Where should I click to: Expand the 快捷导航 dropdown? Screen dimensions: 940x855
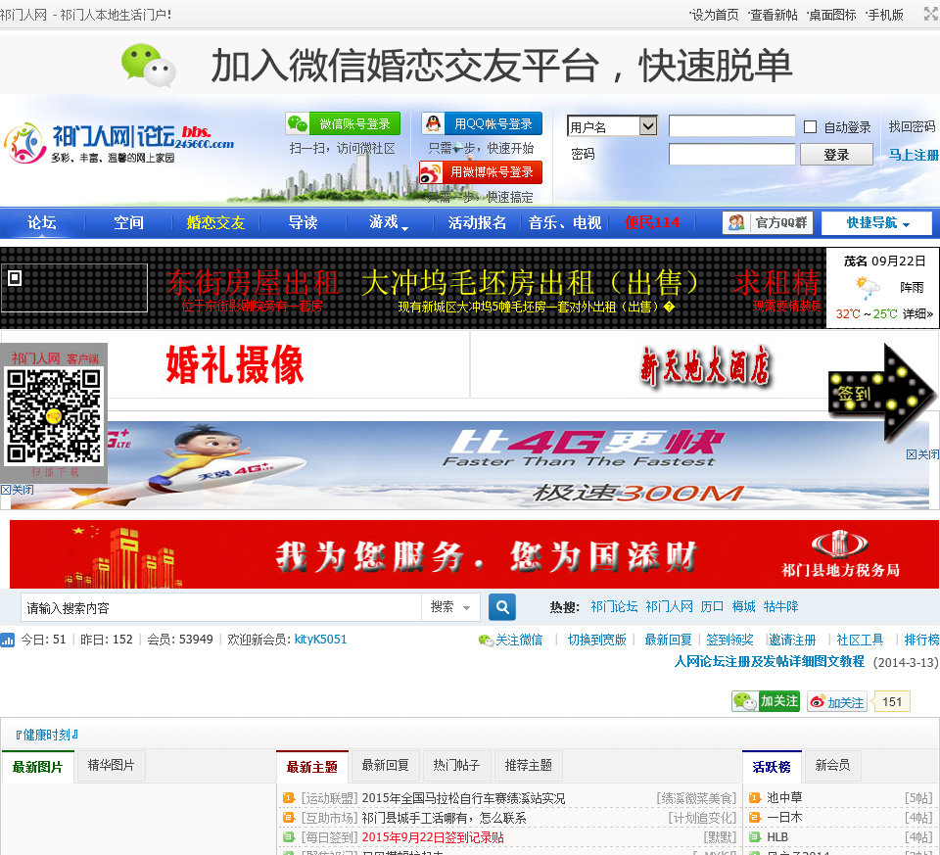876,223
